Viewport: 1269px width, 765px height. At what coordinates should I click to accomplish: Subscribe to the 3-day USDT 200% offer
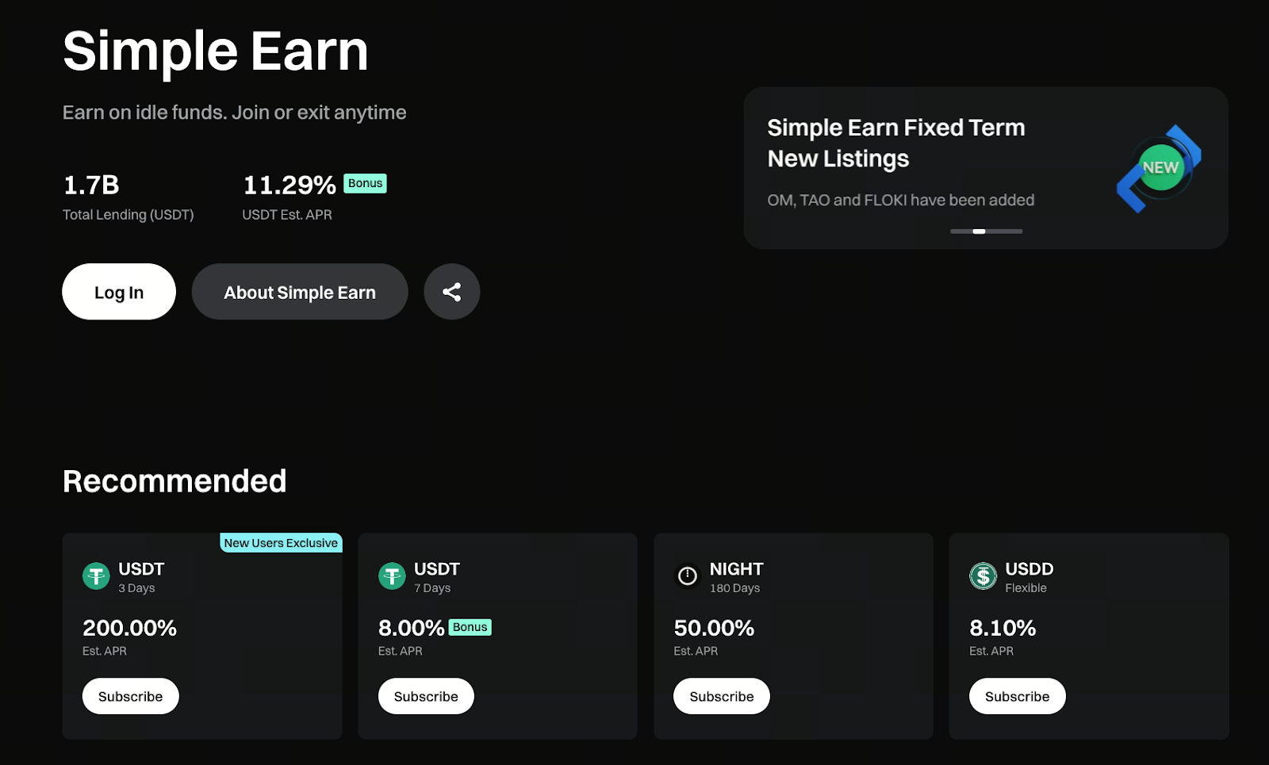pos(130,696)
